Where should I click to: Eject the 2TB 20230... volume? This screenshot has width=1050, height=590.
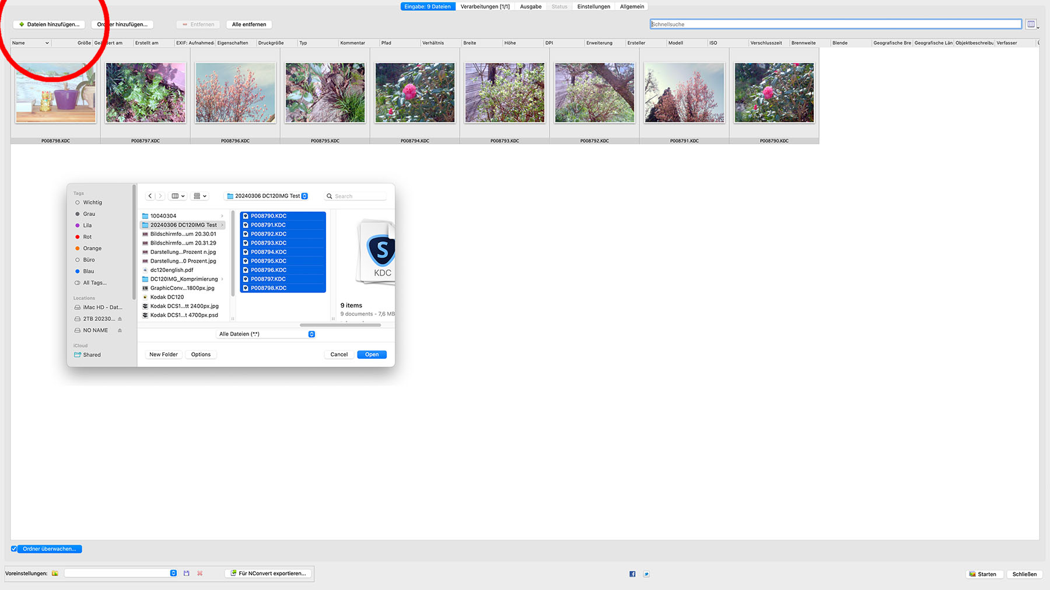pos(120,319)
